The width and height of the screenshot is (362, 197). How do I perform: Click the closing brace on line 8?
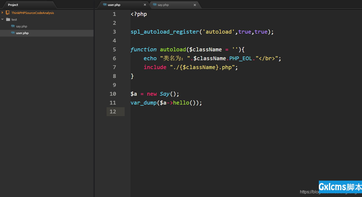point(132,76)
